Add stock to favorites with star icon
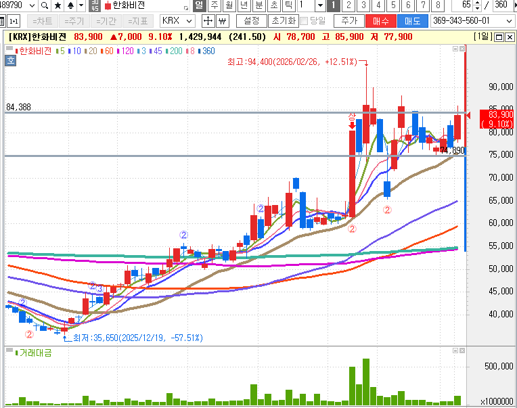This screenshot has width=517, height=408. [x=58, y=5]
